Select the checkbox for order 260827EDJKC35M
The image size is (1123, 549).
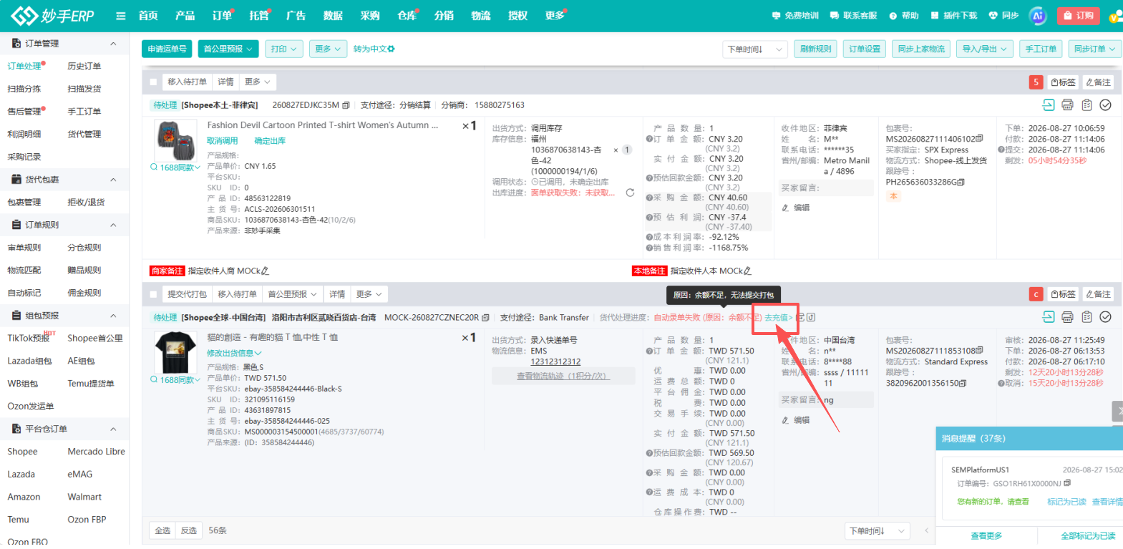tap(153, 82)
